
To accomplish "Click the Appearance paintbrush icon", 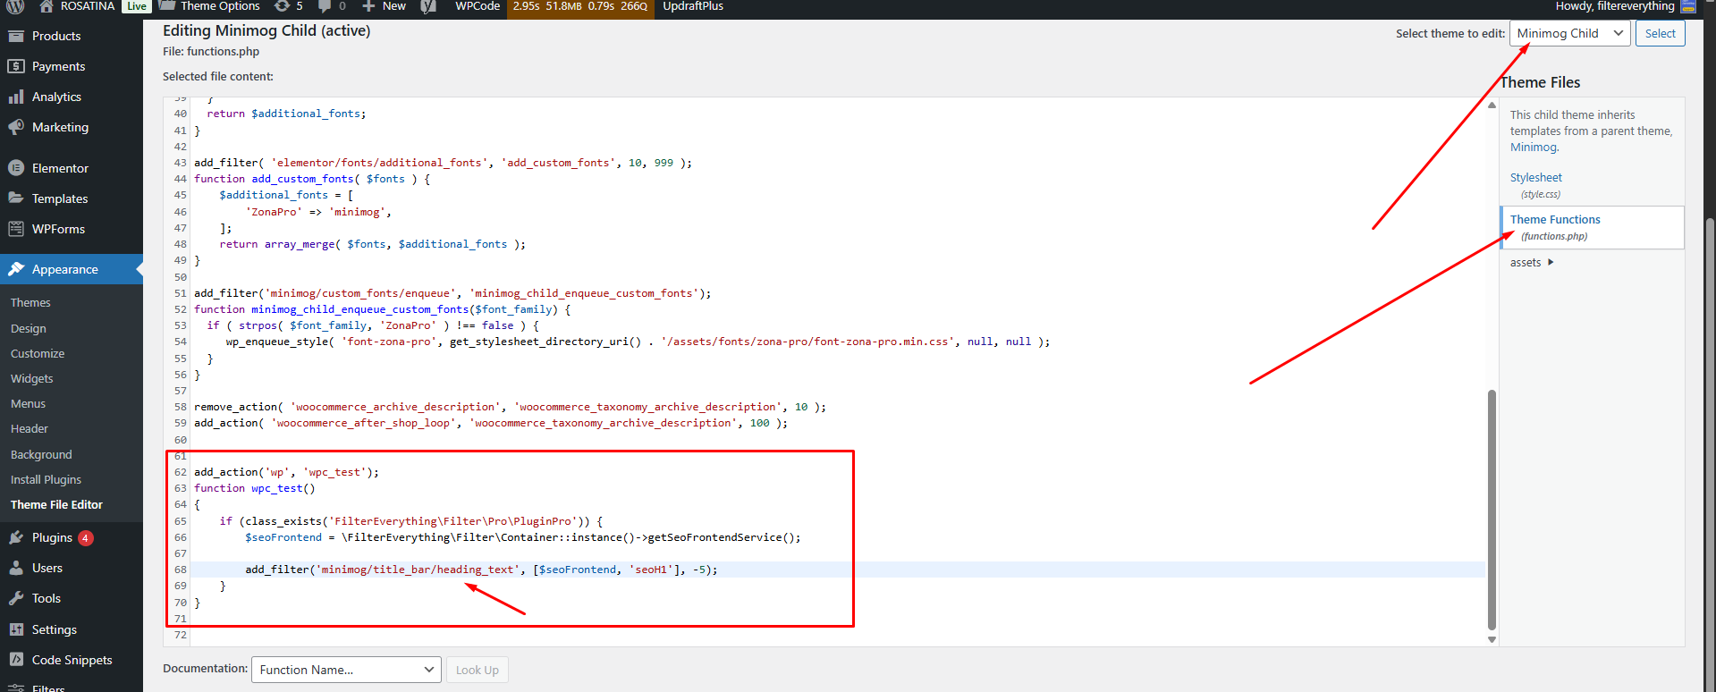I will coord(16,269).
